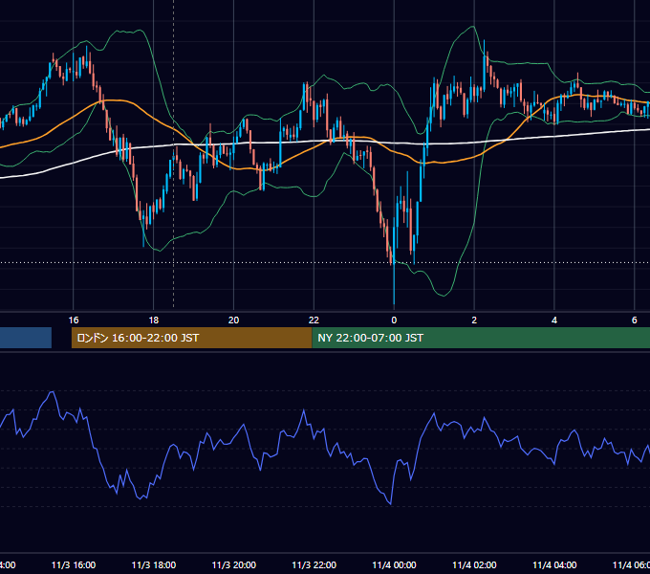Click the "0" midnight label on price chart axis
Screen dimensions: 650x574
[394, 320]
